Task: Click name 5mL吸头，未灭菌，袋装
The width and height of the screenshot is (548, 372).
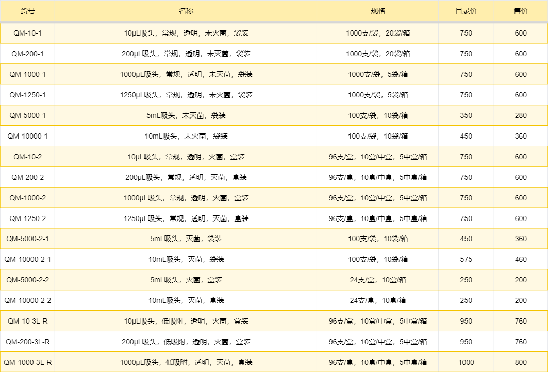Action: (186, 115)
